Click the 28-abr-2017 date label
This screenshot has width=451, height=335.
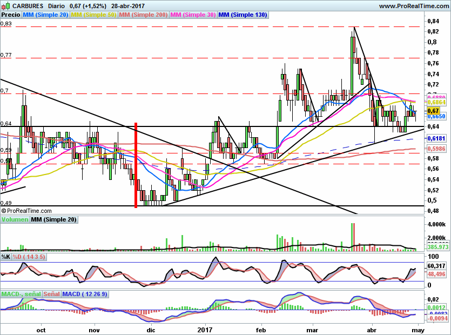coord(127,6)
